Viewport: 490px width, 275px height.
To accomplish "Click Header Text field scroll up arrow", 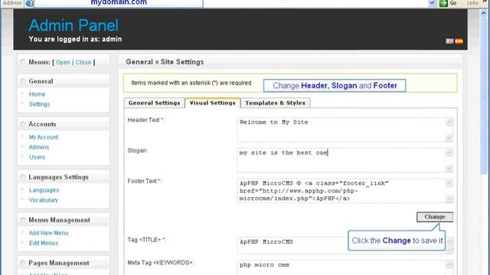I will pos(449,122).
